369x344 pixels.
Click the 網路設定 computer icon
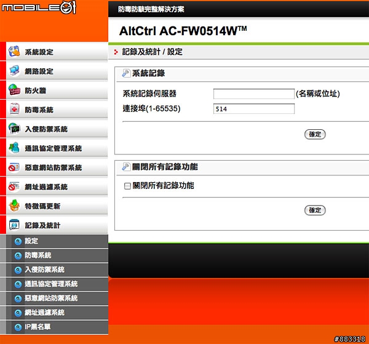[x=14, y=71]
